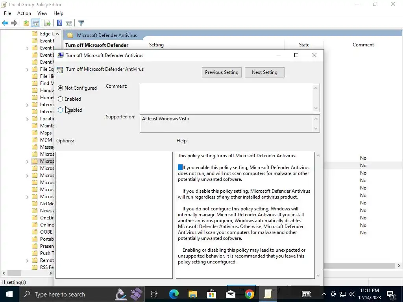
Task: Click the Comment box scroll-down arrow
Action: point(316,108)
